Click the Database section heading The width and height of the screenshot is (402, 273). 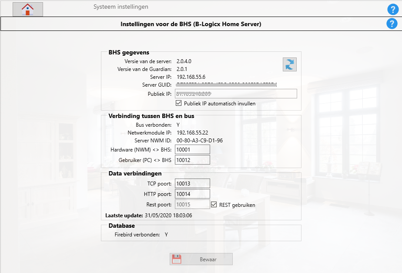tap(121, 226)
